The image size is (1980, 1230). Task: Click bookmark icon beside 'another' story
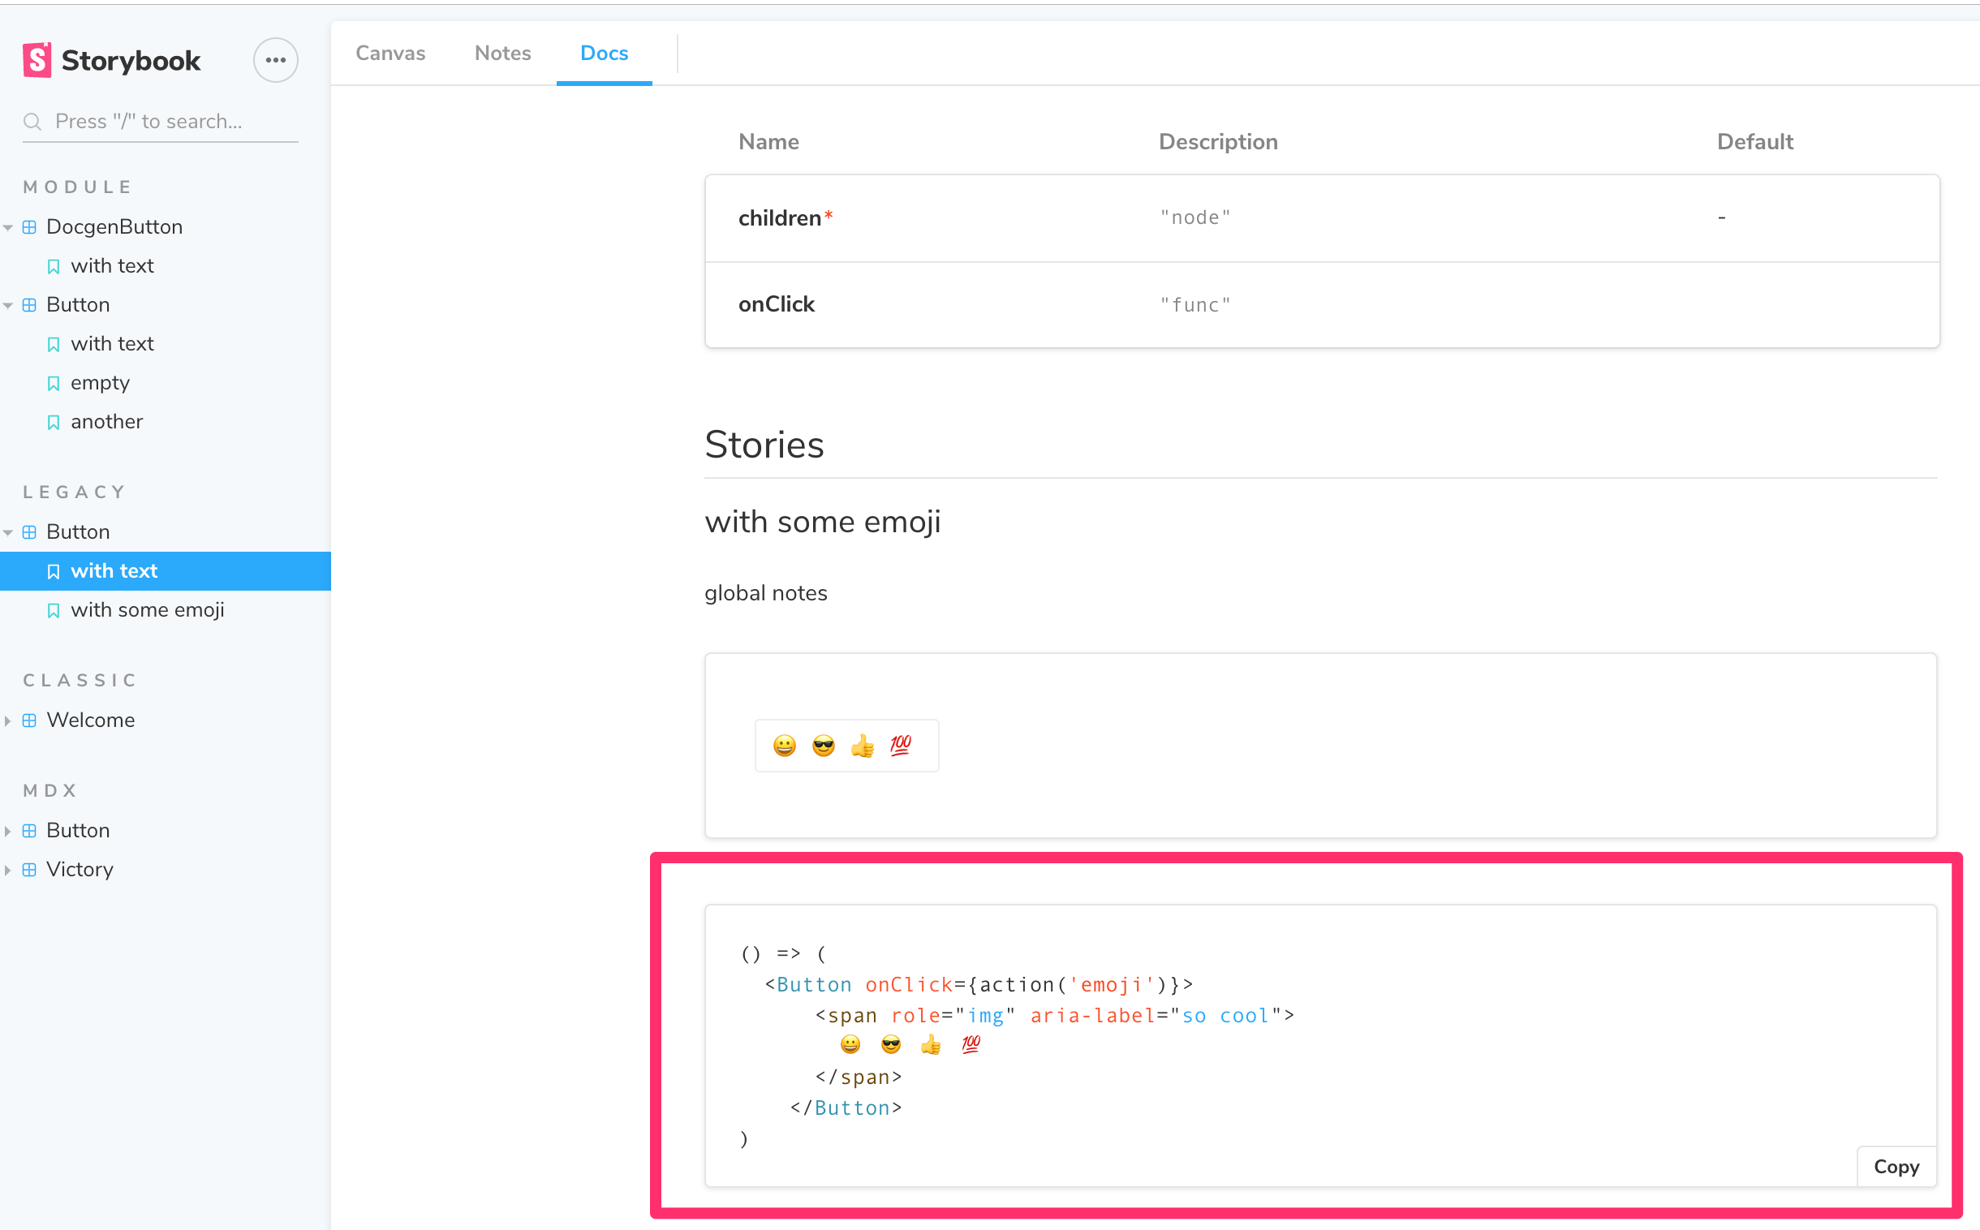pyautogui.click(x=54, y=422)
